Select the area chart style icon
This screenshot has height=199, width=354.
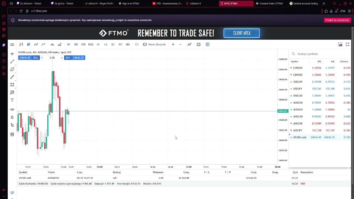(x=36, y=44)
